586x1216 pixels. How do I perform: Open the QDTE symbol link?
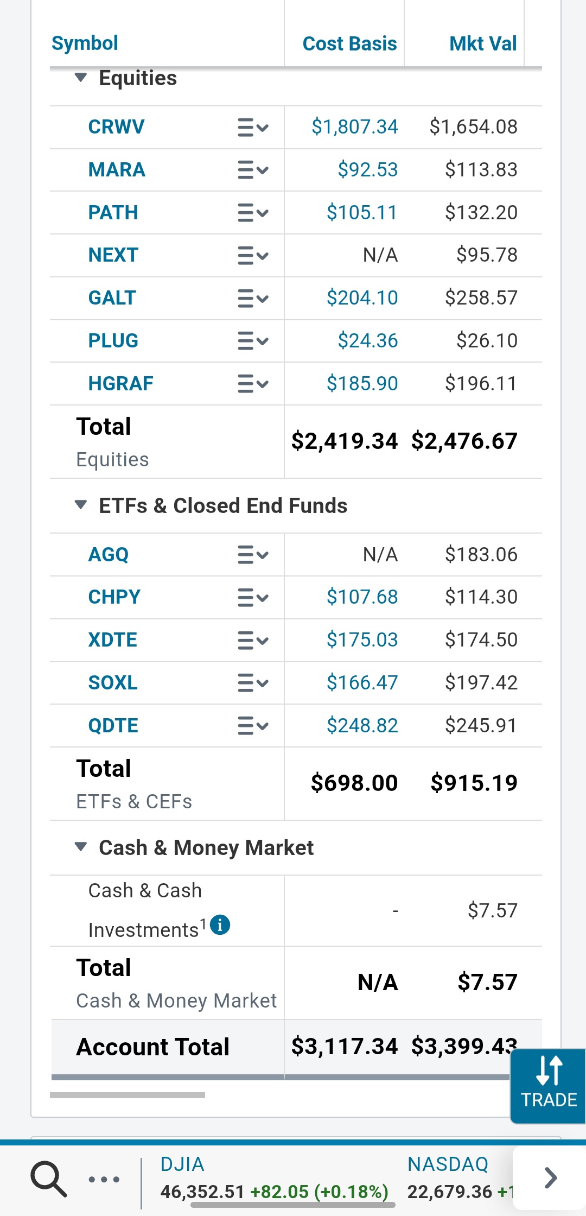click(113, 726)
